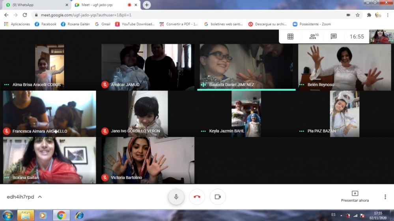
Task: Toggle the camera on or off
Action: pyautogui.click(x=218, y=197)
